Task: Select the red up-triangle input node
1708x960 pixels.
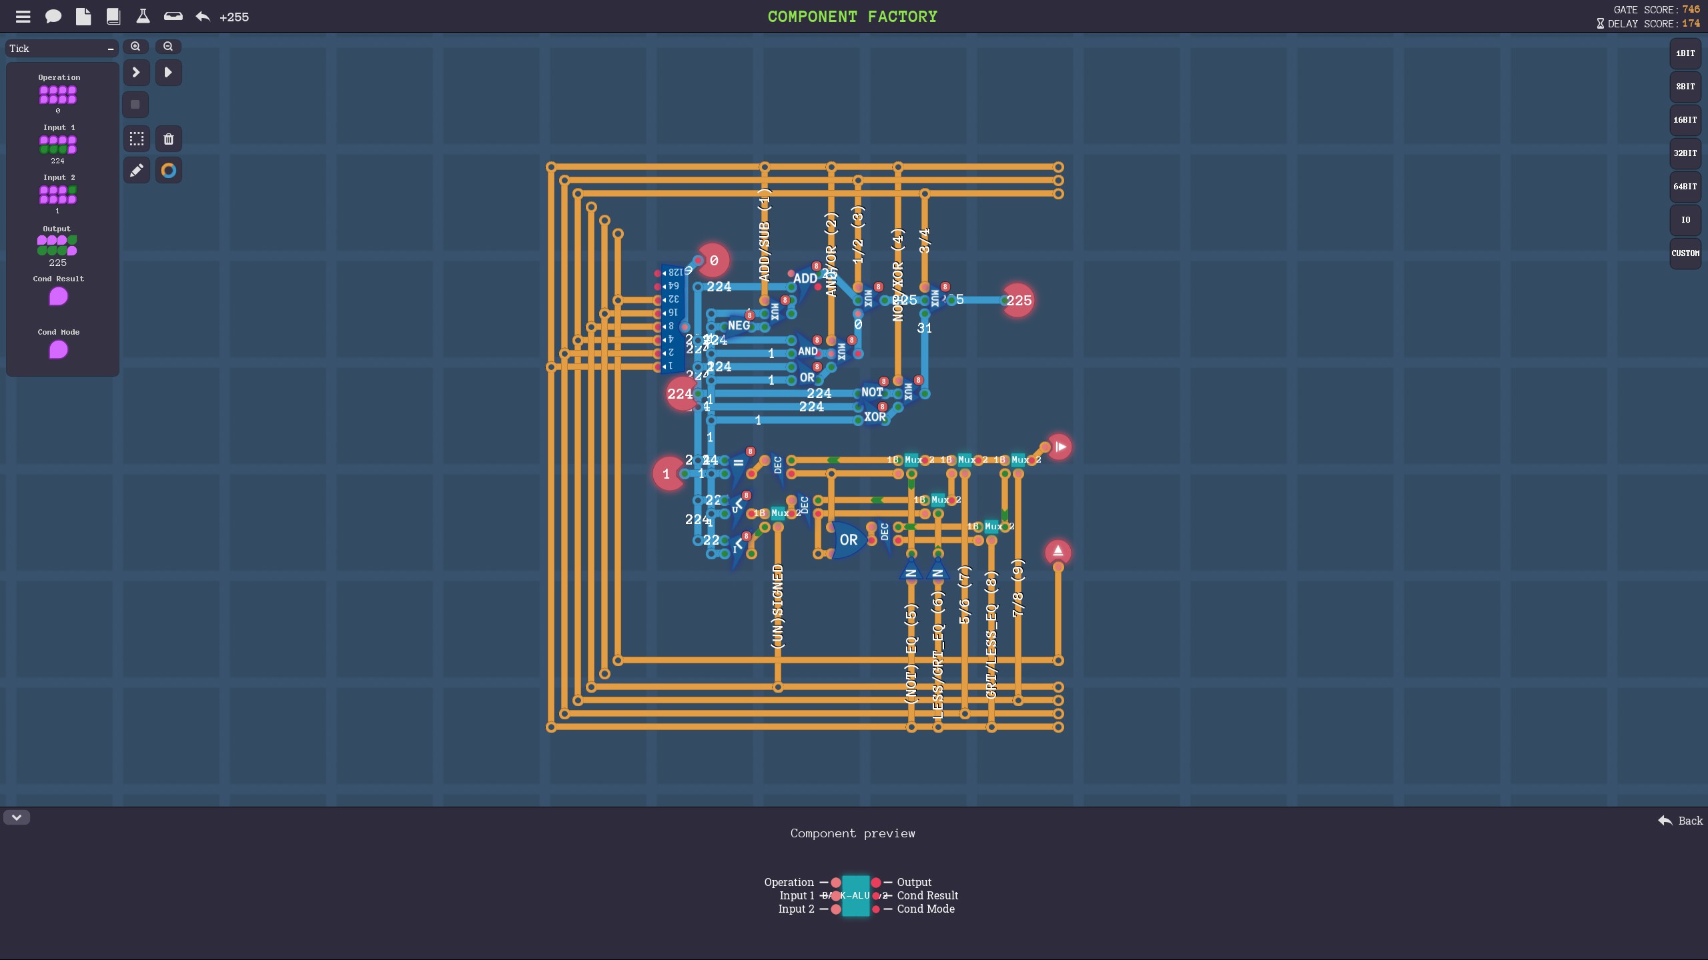Action: [x=1058, y=552]
